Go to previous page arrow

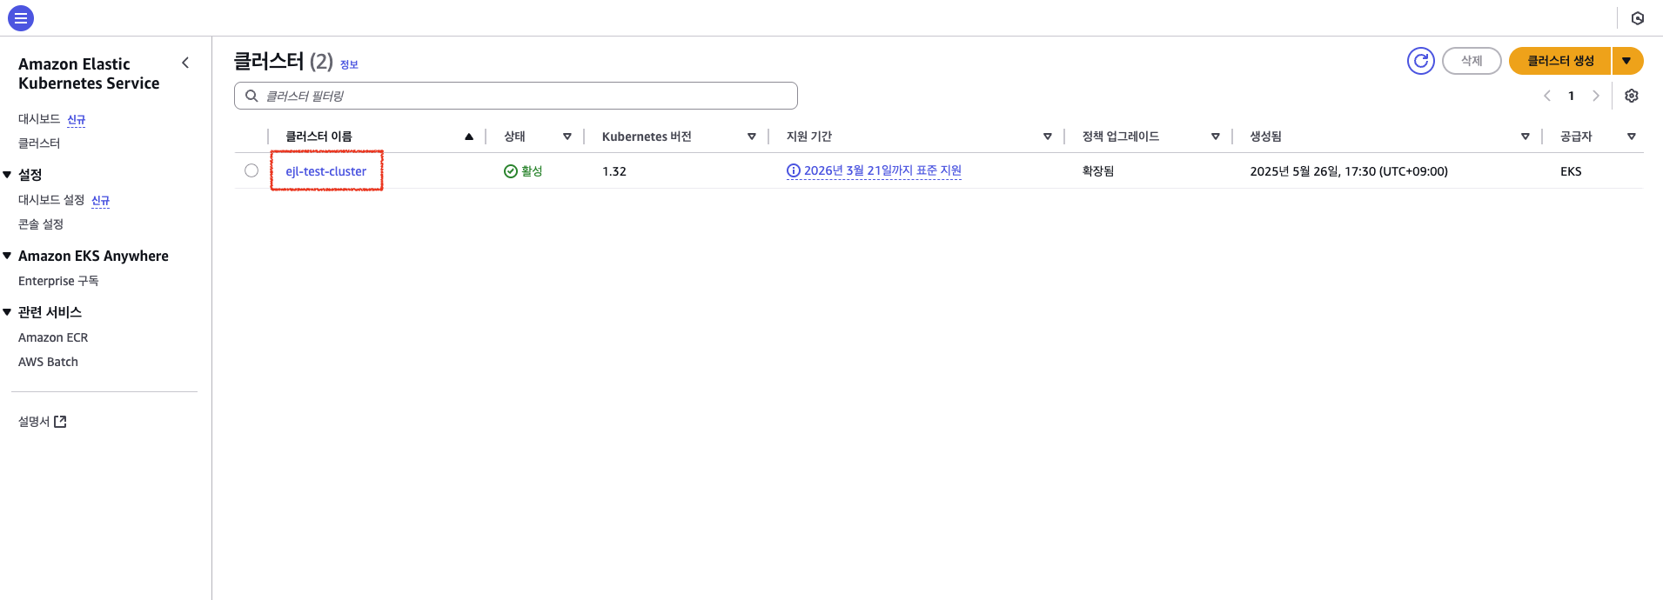coord(1546,96)
